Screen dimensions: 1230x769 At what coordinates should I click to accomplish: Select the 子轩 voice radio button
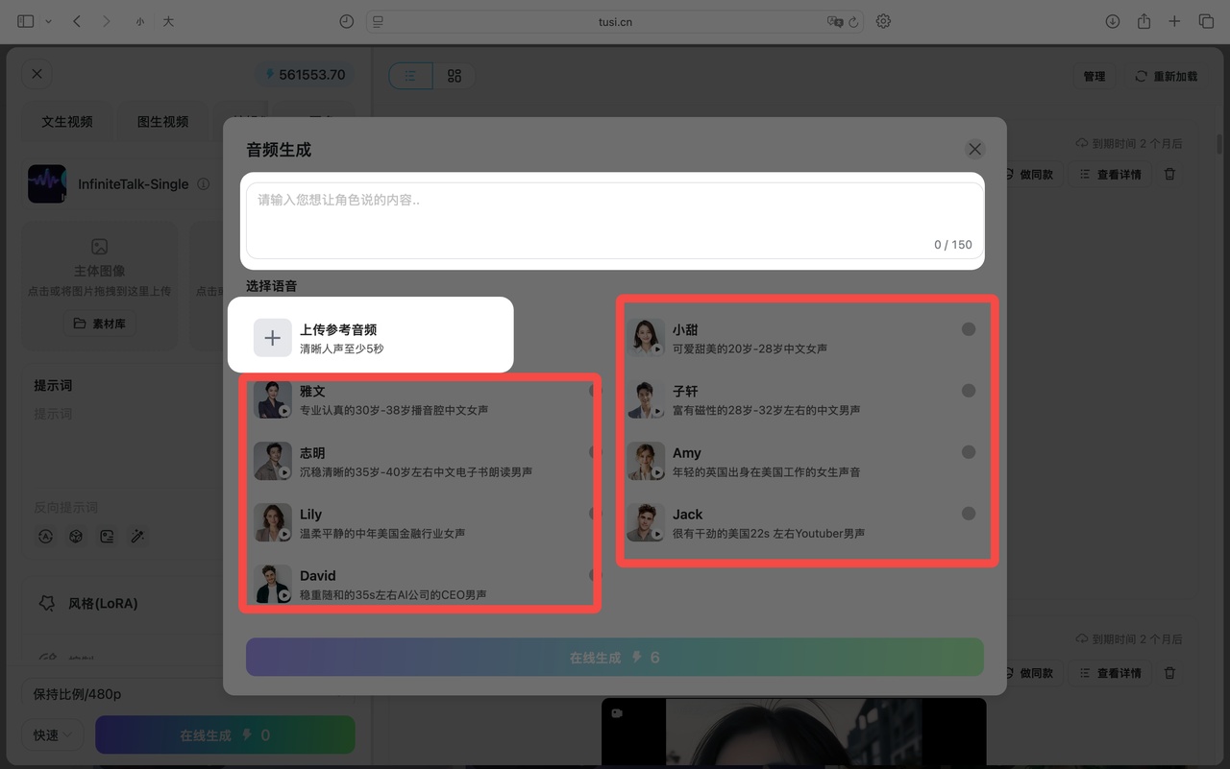tap(969, 391)
